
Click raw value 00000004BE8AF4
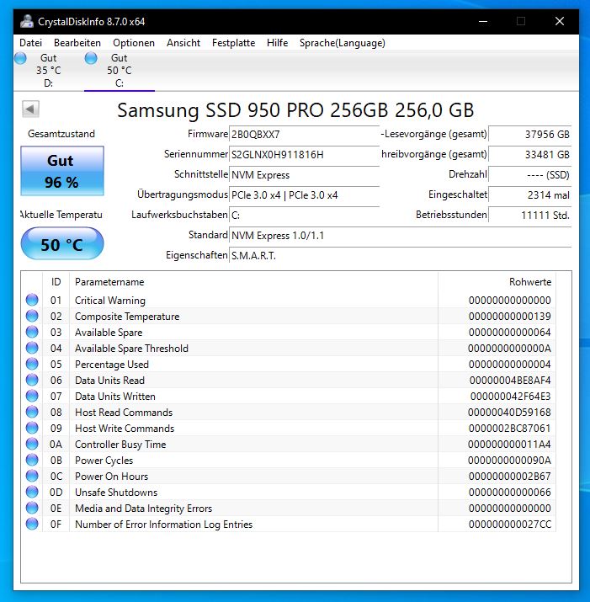(510, 381)
